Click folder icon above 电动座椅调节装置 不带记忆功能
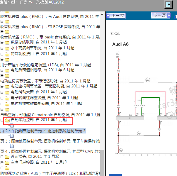Viewport: 177px width, 176px height. [x=7, y=76]
